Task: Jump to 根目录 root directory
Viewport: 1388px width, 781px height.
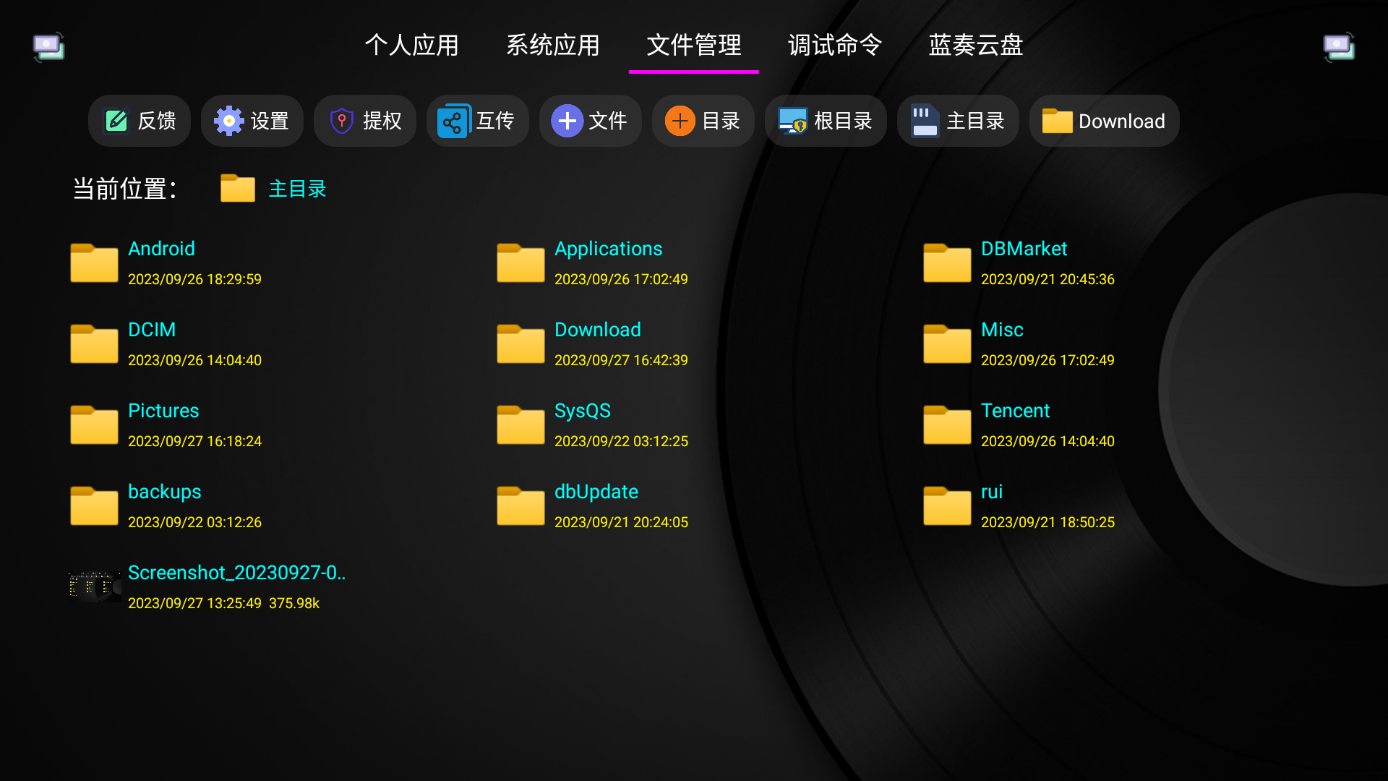Action: 826,121
